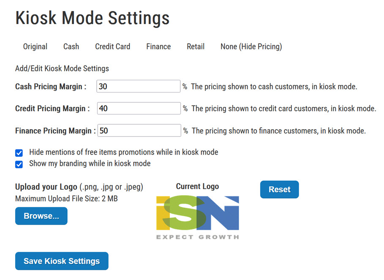Choose the Retail pricing tab
Screen dimensions: 384x280
(196, 46)
